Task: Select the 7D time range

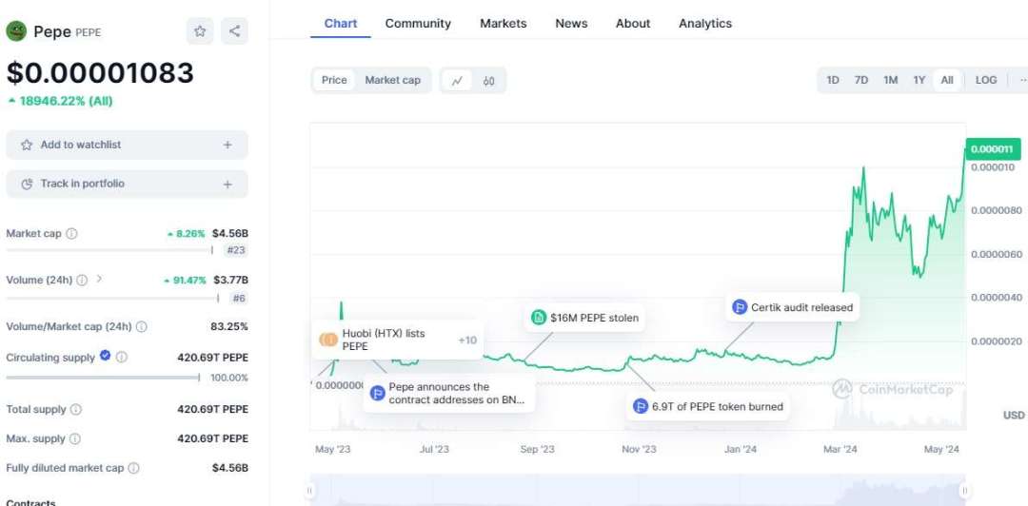Action: coord(861,80)
